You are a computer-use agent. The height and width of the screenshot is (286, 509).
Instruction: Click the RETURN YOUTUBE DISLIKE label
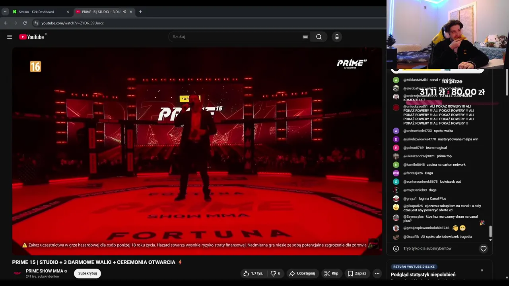pos(414,267)
